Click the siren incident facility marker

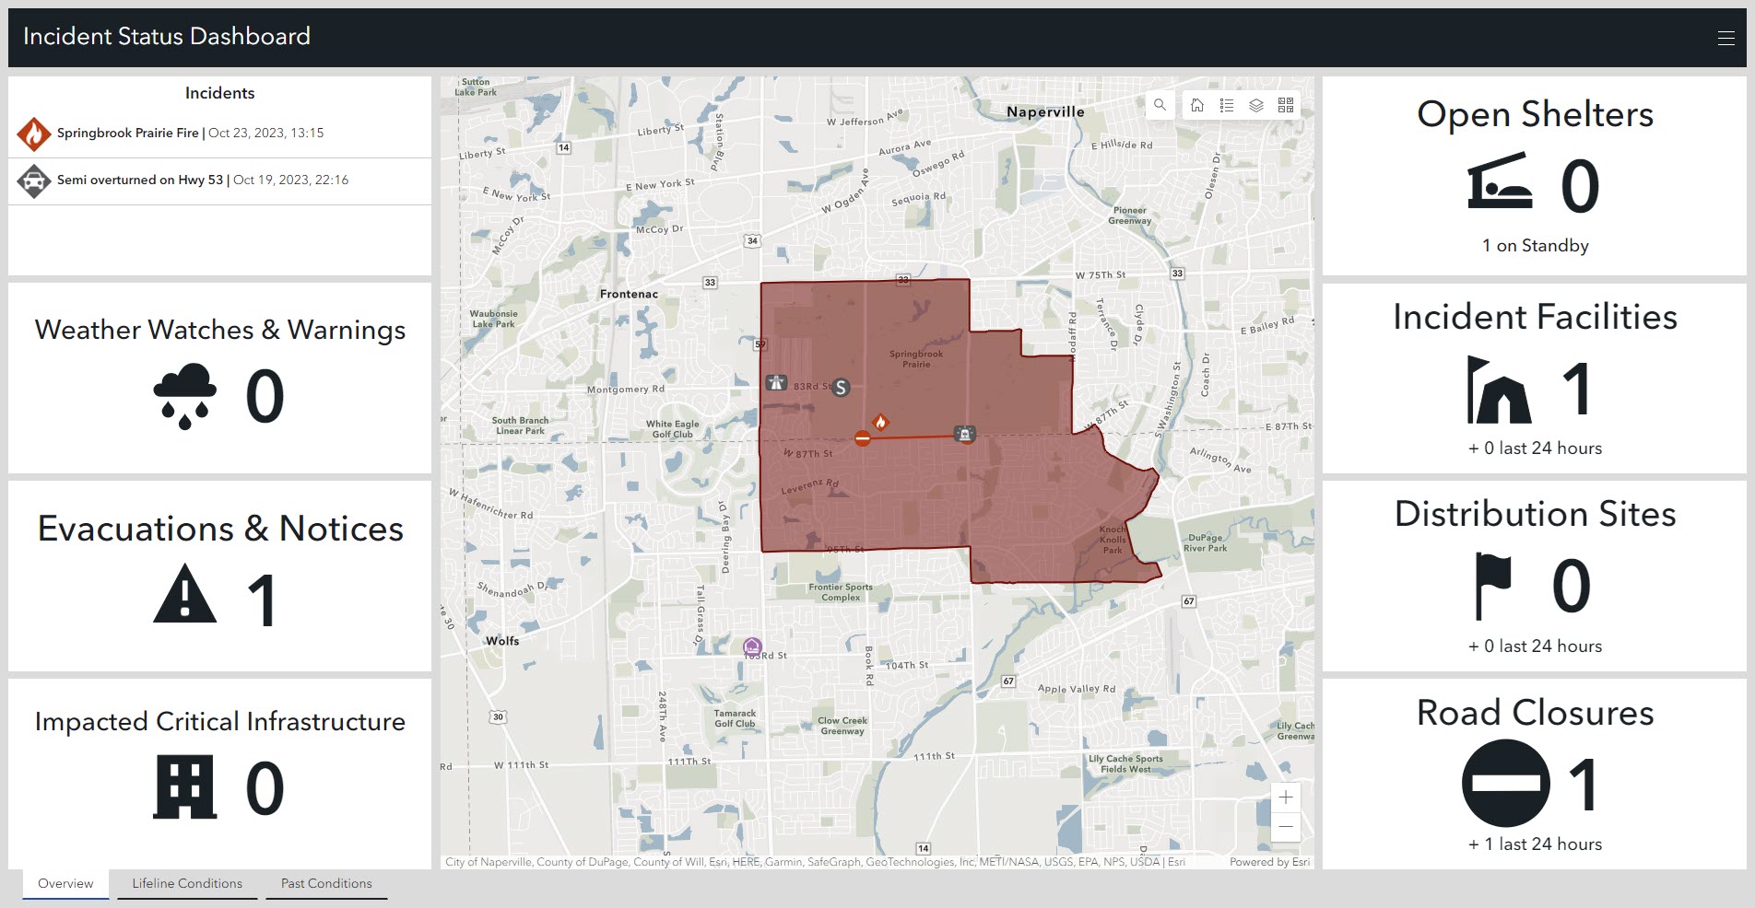coord(964,434)
